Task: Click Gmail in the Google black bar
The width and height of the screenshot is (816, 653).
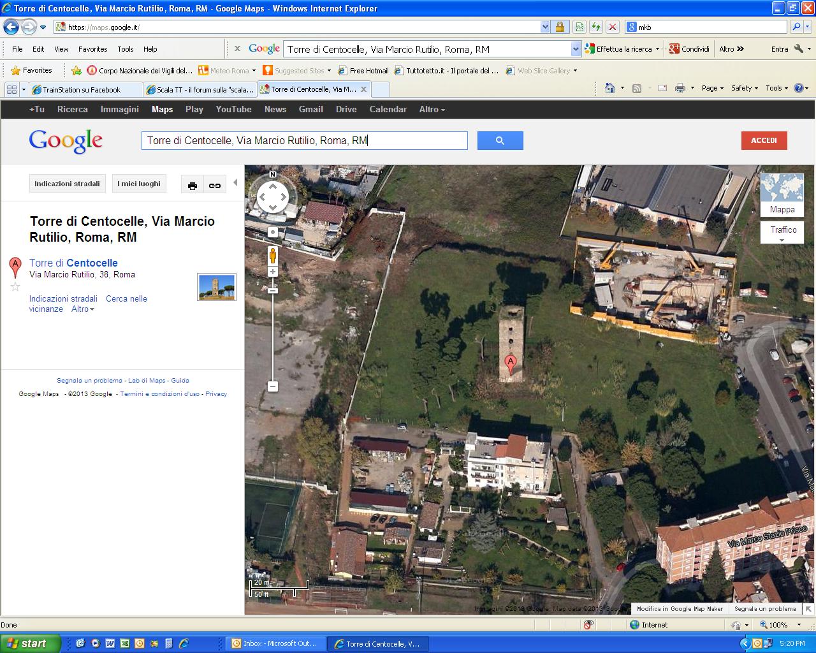Action: coord(310,109)
